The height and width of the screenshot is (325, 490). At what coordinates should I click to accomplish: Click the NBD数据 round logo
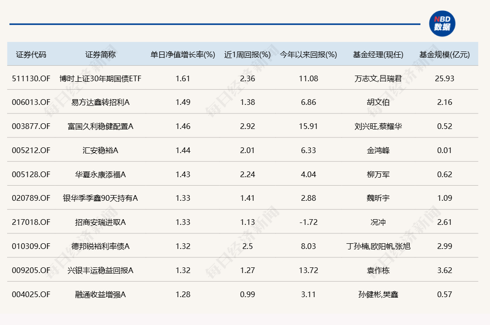[x=442, y=24]
